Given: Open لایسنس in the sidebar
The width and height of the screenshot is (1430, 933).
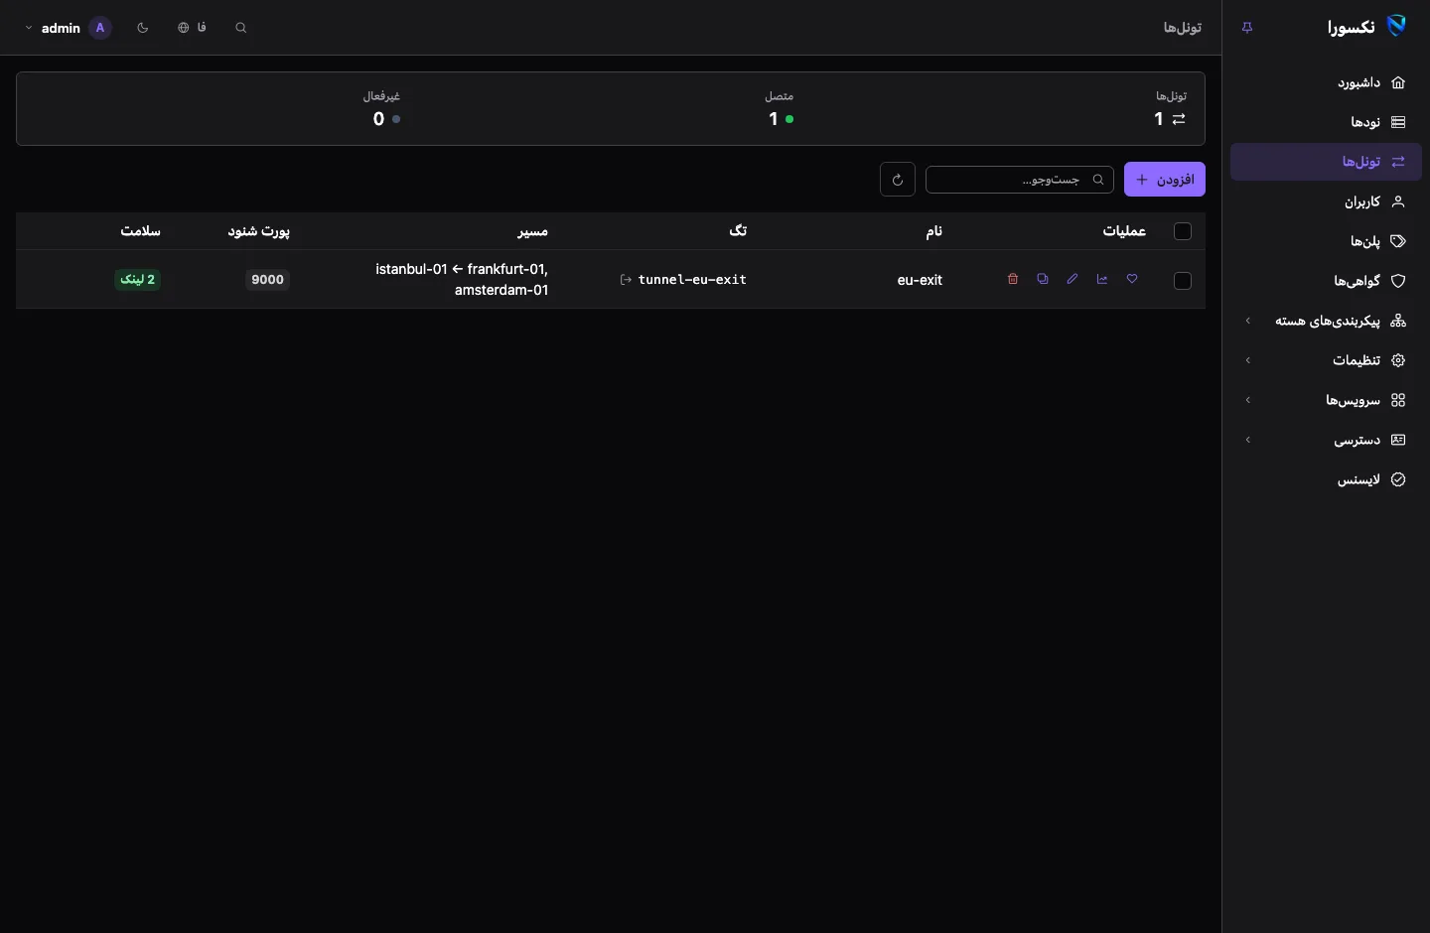Looking at the screenshot, I should pos(1326,479).
